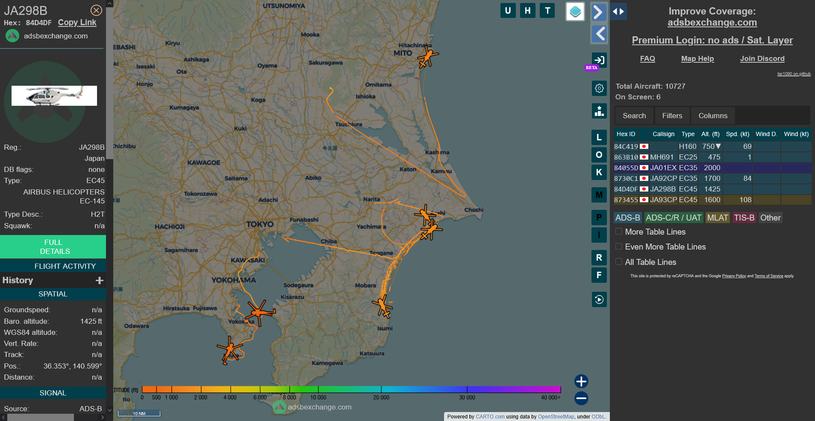Toggle MLAT source filter
Screen dimensions: 815x421
718,218
